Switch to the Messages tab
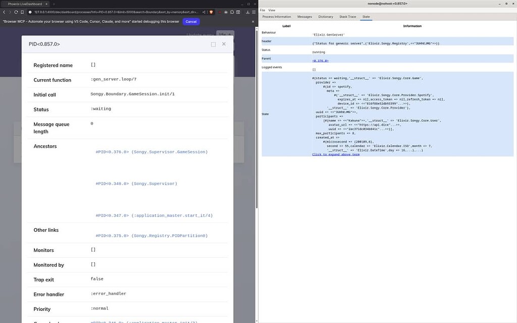This screenshot has height=323, width=517. coord(305,16)
